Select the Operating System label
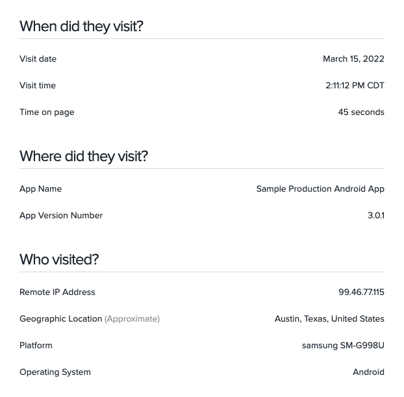The image size is (404, 397). pos(55,372)
